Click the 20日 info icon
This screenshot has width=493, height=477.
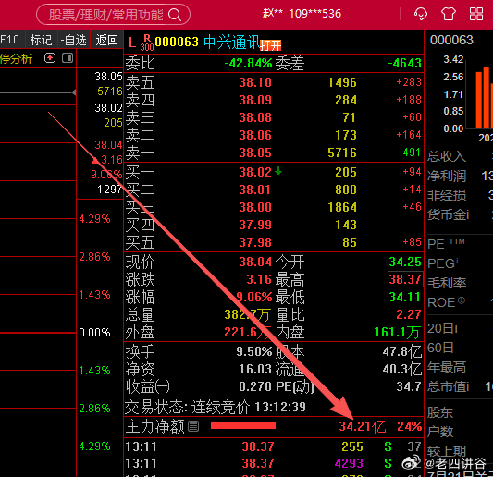click(x=456, y=328)
